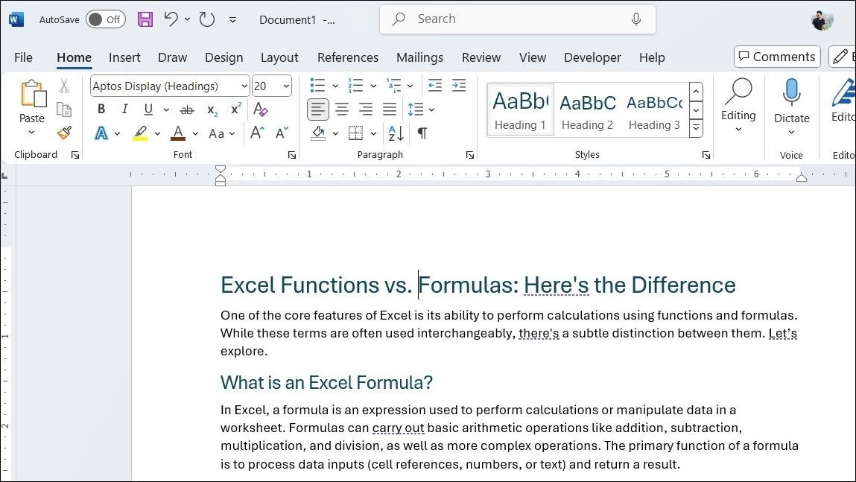Image resolution: width=856 pixels, height=482 pixels.
Task: Click the user profile picture
Action: click(822, 20)
